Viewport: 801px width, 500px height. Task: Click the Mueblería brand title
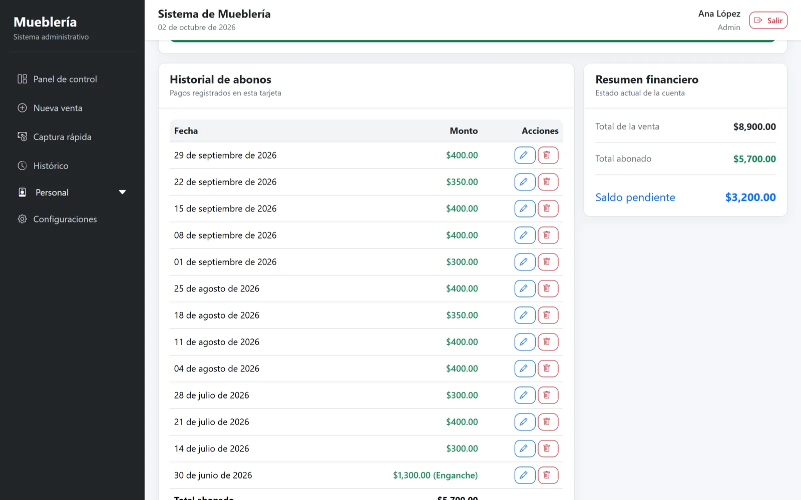click(x=45, y=22)
